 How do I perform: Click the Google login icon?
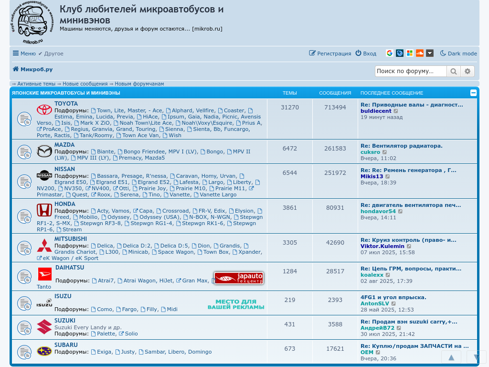(390, 53)
